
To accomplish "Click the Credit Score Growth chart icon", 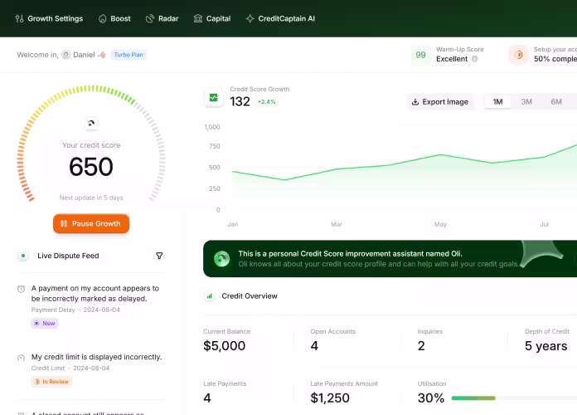I will click(x=213, y=97).
